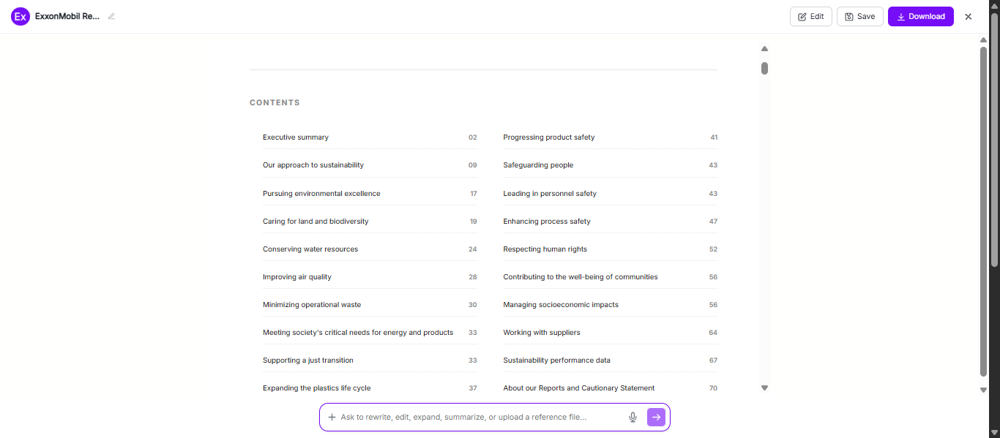Click the ExxonMobil Re... document title
This screenshot has width=1000, height=438.
67,16
